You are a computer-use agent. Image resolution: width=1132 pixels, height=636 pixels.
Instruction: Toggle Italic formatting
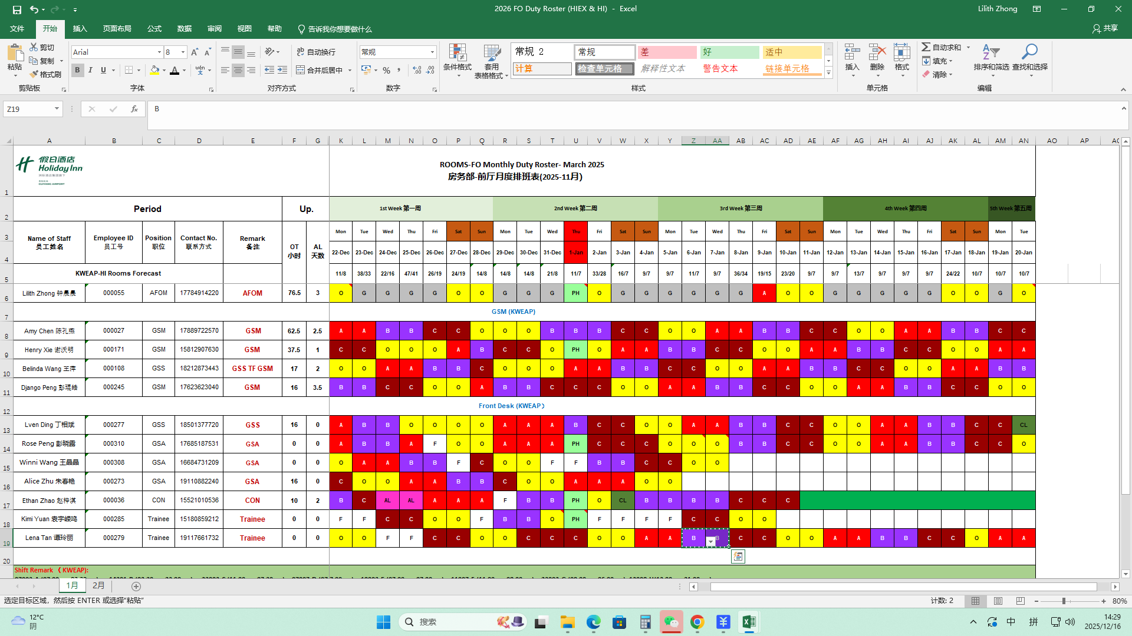[90, 70]
